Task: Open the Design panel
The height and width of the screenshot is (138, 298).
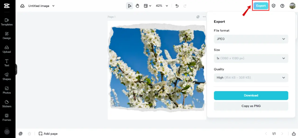Action: pos(7,36)
